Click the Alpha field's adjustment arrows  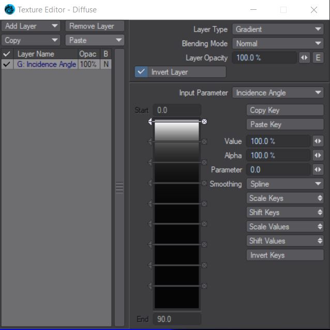(318, 155)
